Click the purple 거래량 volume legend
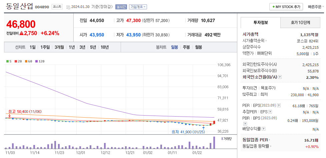 (x=226, y=139)
